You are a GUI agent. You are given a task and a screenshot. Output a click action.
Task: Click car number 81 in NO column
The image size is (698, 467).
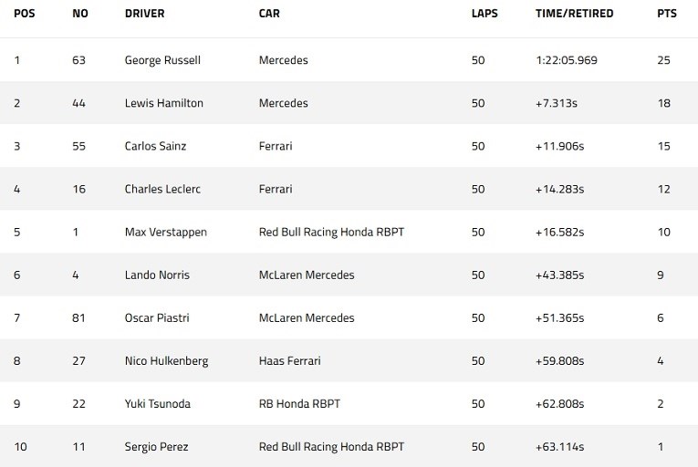click(78, 317)
